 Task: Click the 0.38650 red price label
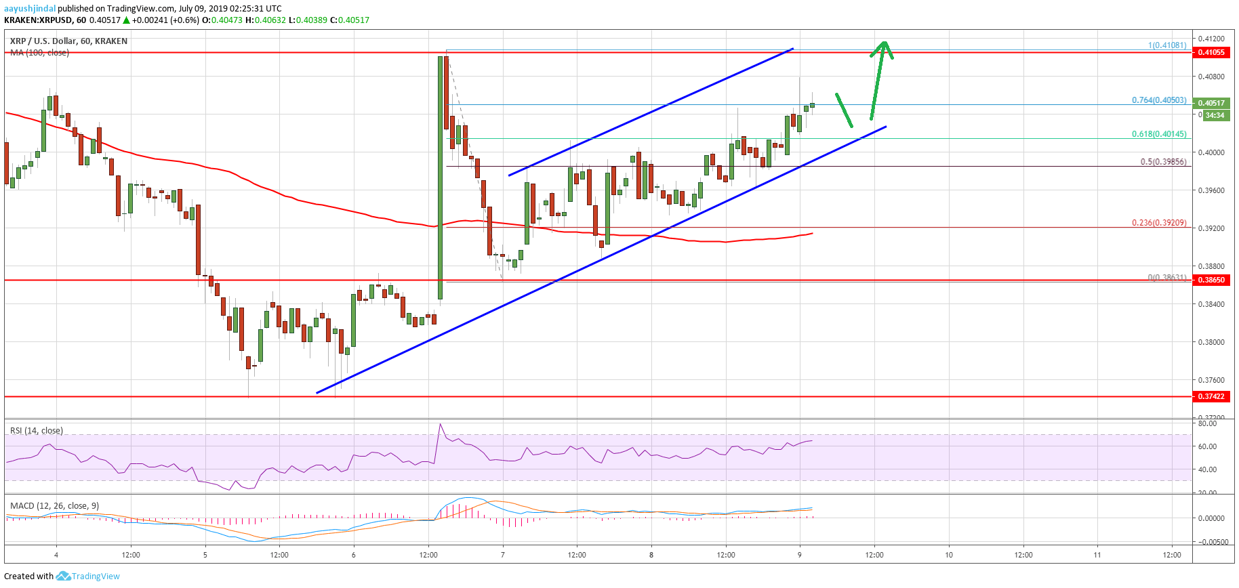click(1211, 280)
